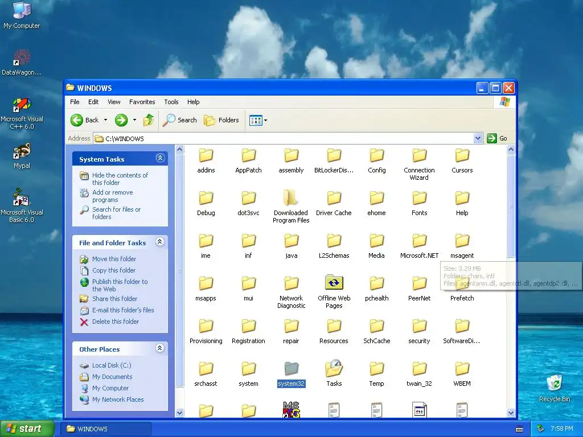
Task: Open the Edit menu
Action: tap(93, 102)
